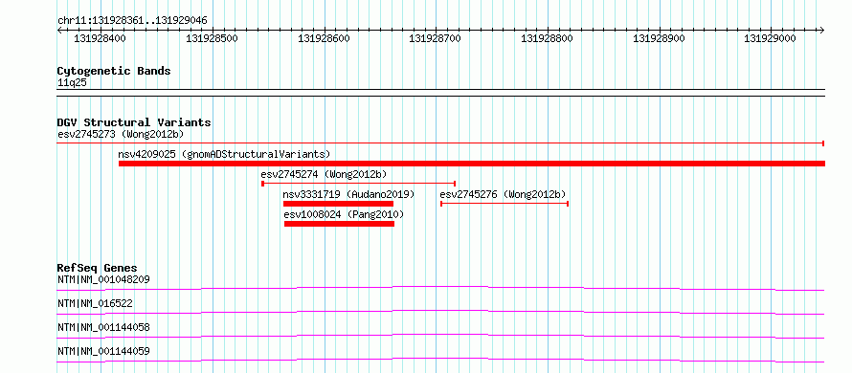The image size is (852, 373).
Task: Select the esv2745276 (Wong2012b) label
Action: tap(504, 194)
